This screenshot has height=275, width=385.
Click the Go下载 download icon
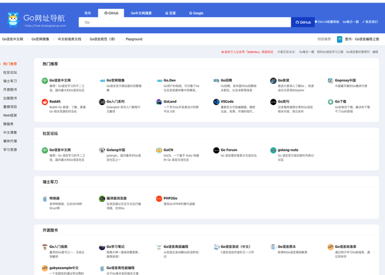click(330, 102)
